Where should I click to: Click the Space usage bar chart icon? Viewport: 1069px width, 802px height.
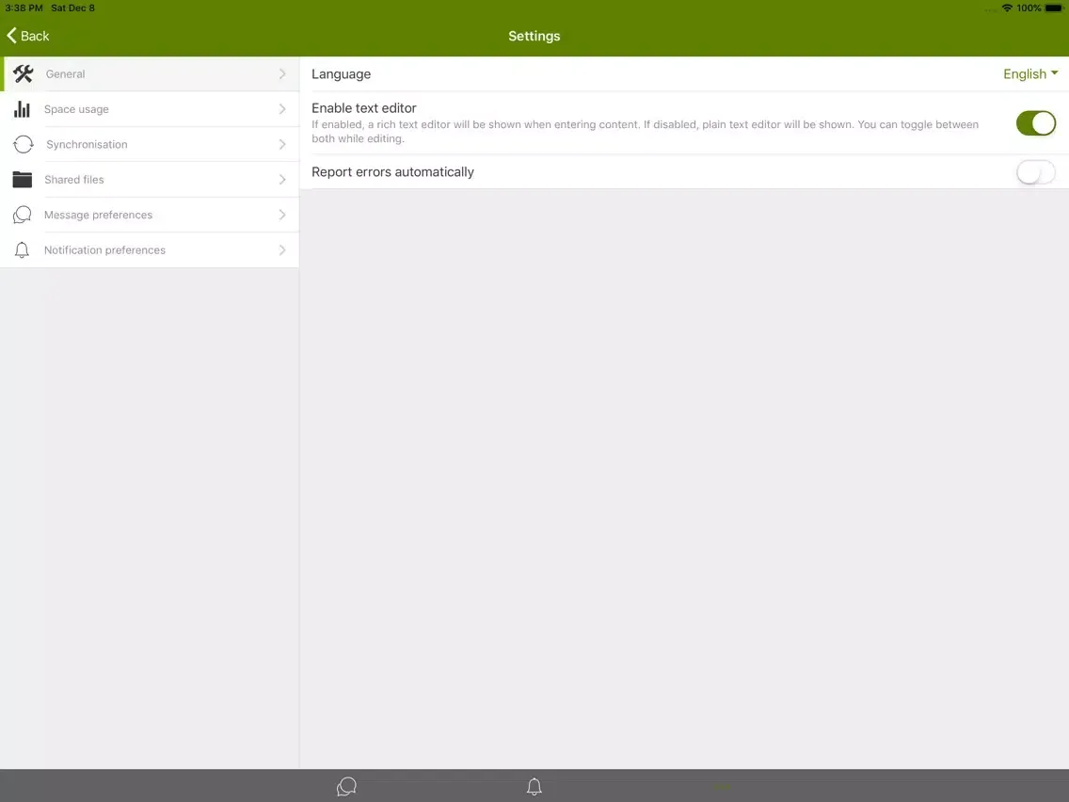(22, 109)
